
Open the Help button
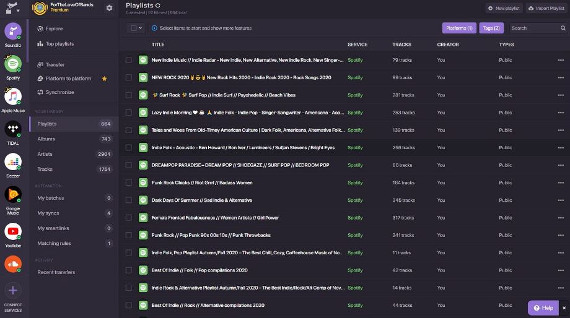click(543, 308)
